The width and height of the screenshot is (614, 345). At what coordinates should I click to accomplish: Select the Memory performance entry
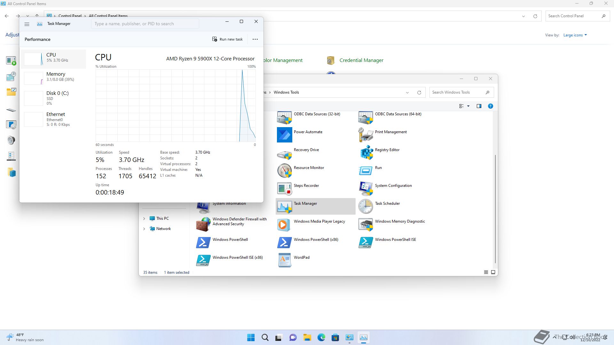point(53,78)
